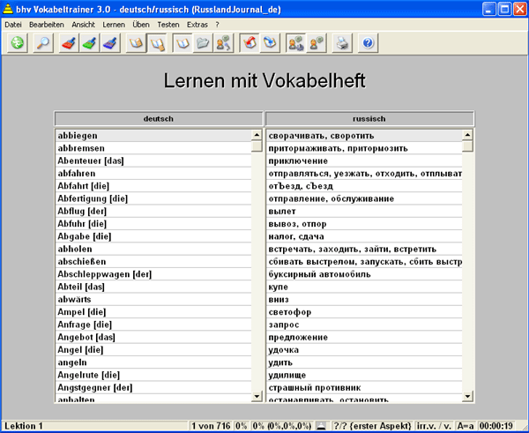529x433 pixels.
Task: Click the deutsch list scroll-up arrow
Action: pos(257,135)
